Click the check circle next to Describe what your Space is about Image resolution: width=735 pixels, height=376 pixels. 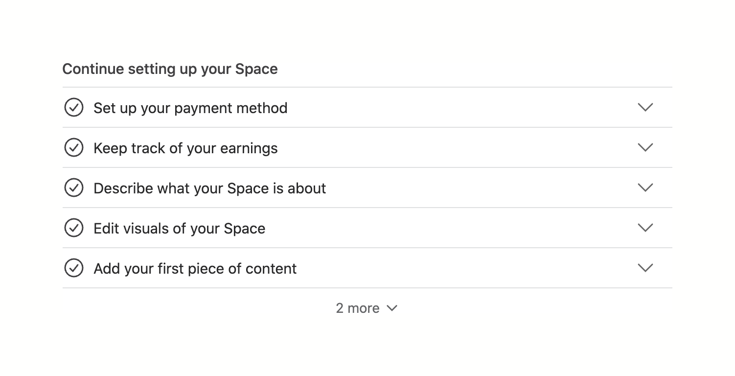[x=74, y=188]
